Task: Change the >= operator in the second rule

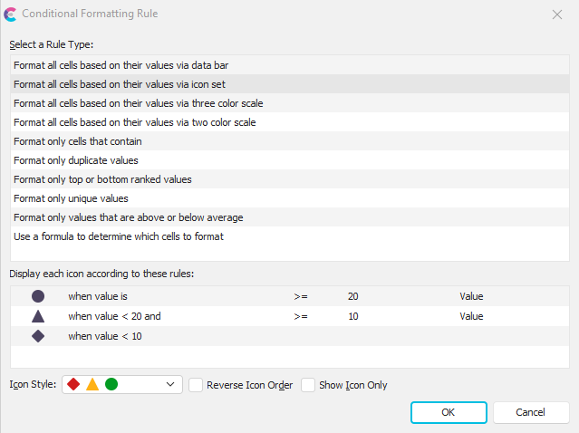Action: click(301, 316)
